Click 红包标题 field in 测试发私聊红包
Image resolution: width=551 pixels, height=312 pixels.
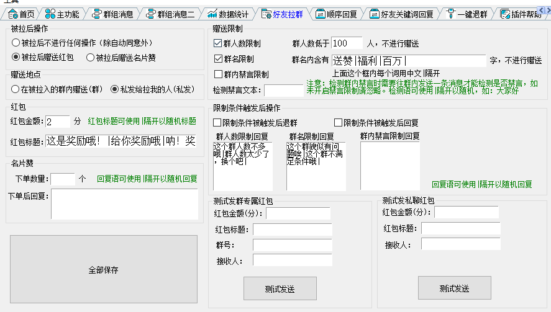[x=461, y=228]
